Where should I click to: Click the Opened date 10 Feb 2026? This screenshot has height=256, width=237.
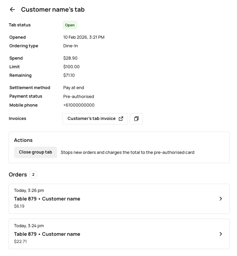[x=84, y=37]
